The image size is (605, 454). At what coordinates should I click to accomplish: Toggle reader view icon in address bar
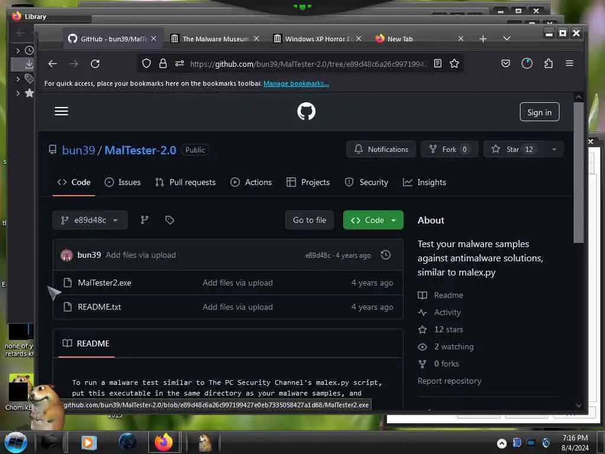tap(438, 63)
